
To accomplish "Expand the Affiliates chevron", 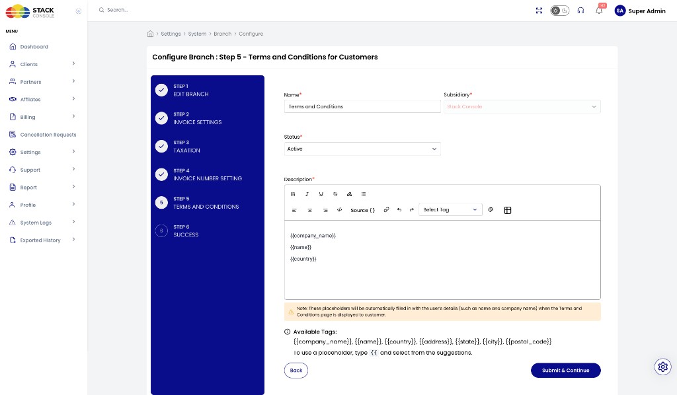I will coord(73,99).
